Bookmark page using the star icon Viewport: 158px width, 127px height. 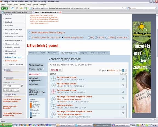click(123, 8)
